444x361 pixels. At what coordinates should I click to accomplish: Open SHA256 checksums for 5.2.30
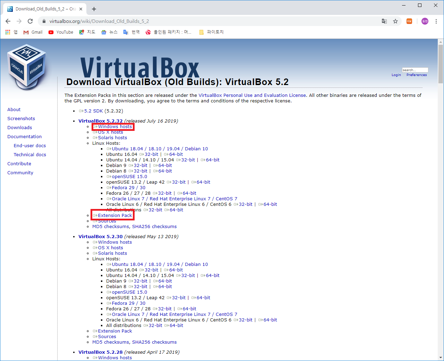(154, 342)
